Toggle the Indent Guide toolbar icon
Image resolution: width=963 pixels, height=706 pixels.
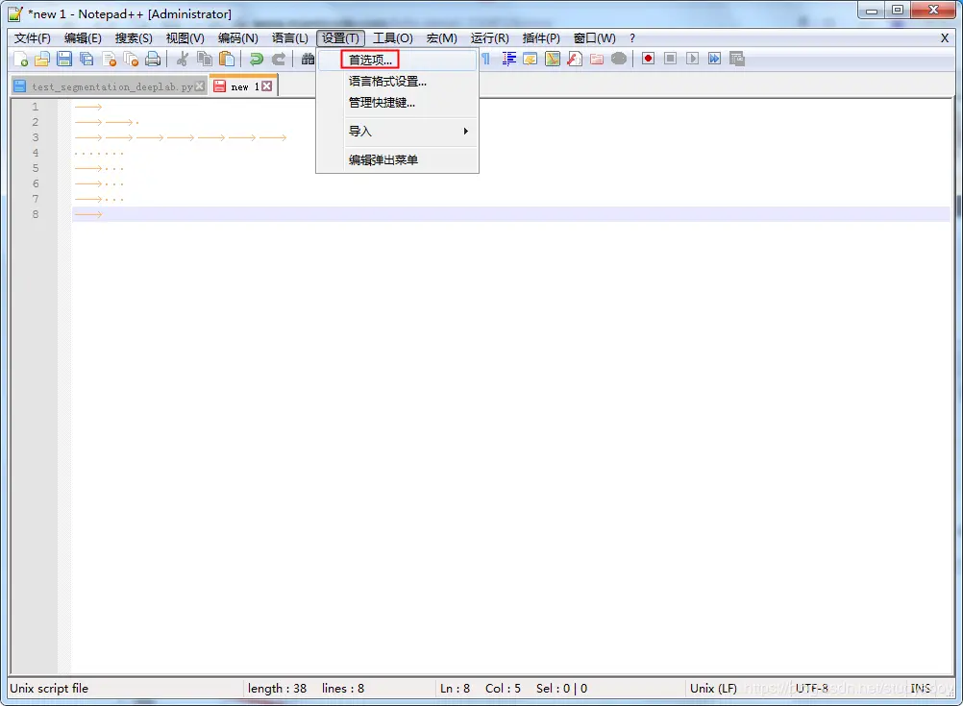tap(508, 59)
